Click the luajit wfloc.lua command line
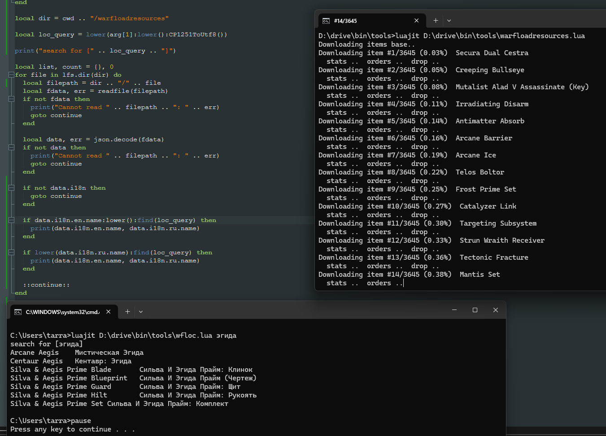606x436 pixels. [123, 336]
